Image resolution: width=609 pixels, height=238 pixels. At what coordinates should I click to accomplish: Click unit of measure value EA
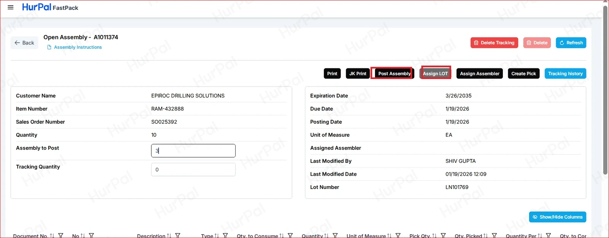pos(449,135)
